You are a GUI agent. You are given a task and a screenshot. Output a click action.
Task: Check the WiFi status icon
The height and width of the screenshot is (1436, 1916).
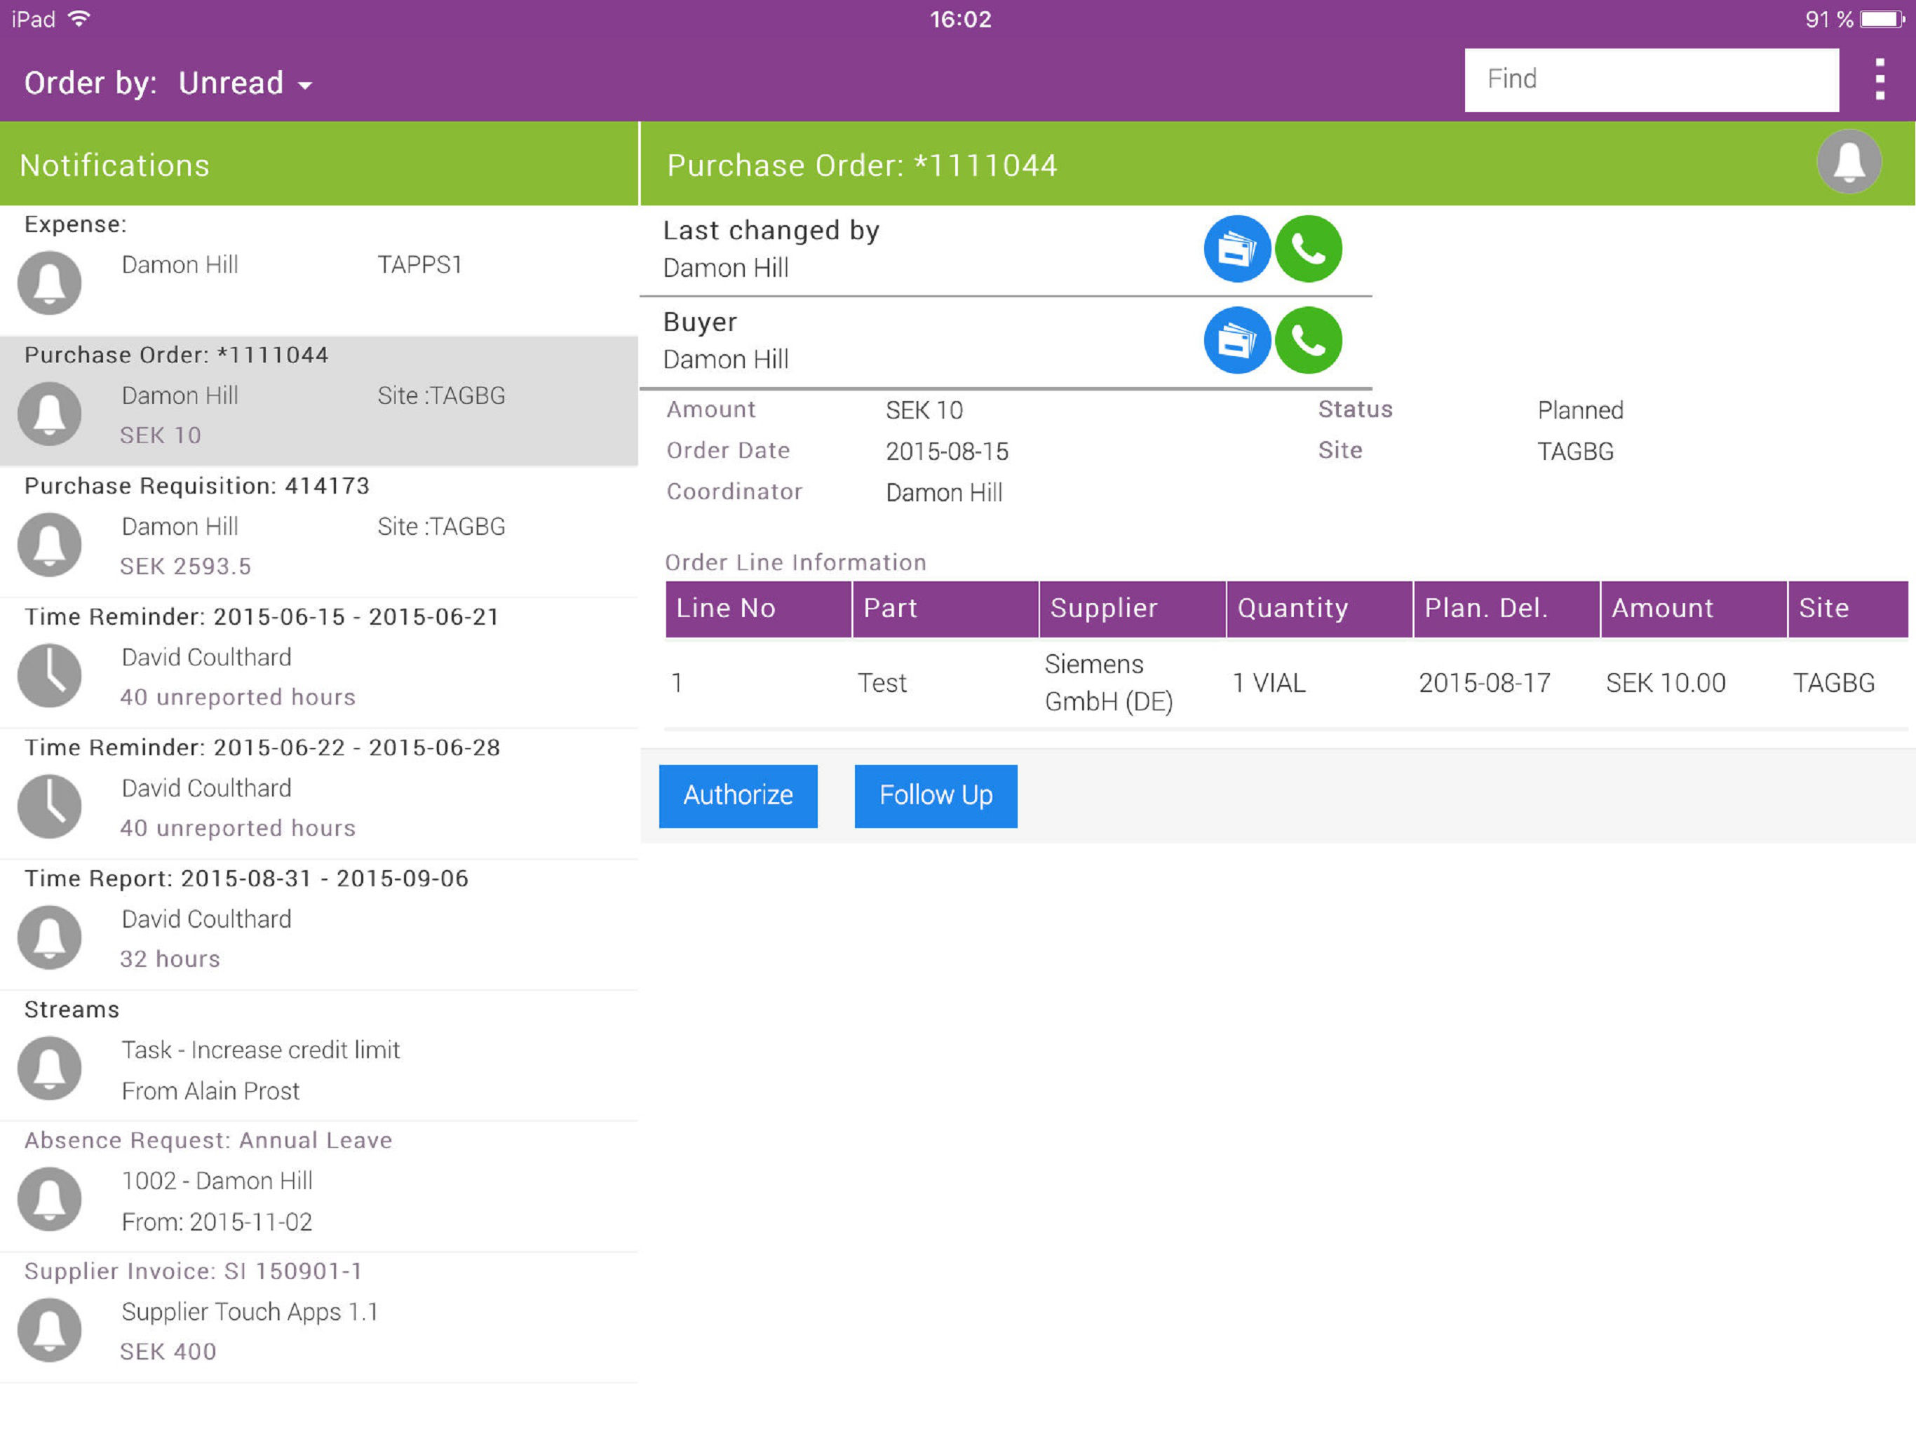[79, 19]
